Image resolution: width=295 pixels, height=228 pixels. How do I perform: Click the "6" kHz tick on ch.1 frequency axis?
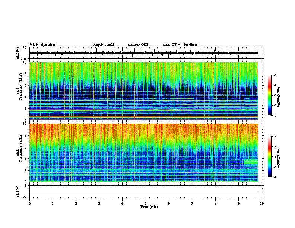point(26,85)
